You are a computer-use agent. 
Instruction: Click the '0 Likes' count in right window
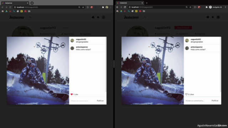click(191, 94)
